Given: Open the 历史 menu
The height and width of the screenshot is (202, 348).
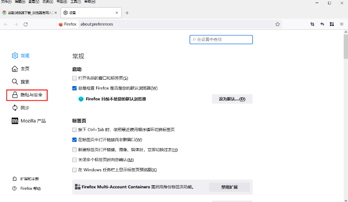Looking at the screenshot, I should (48, 2).
